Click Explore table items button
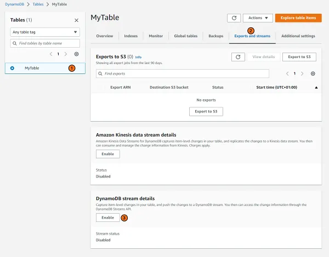This screenshot has width=329, height=257. (298, 18)
